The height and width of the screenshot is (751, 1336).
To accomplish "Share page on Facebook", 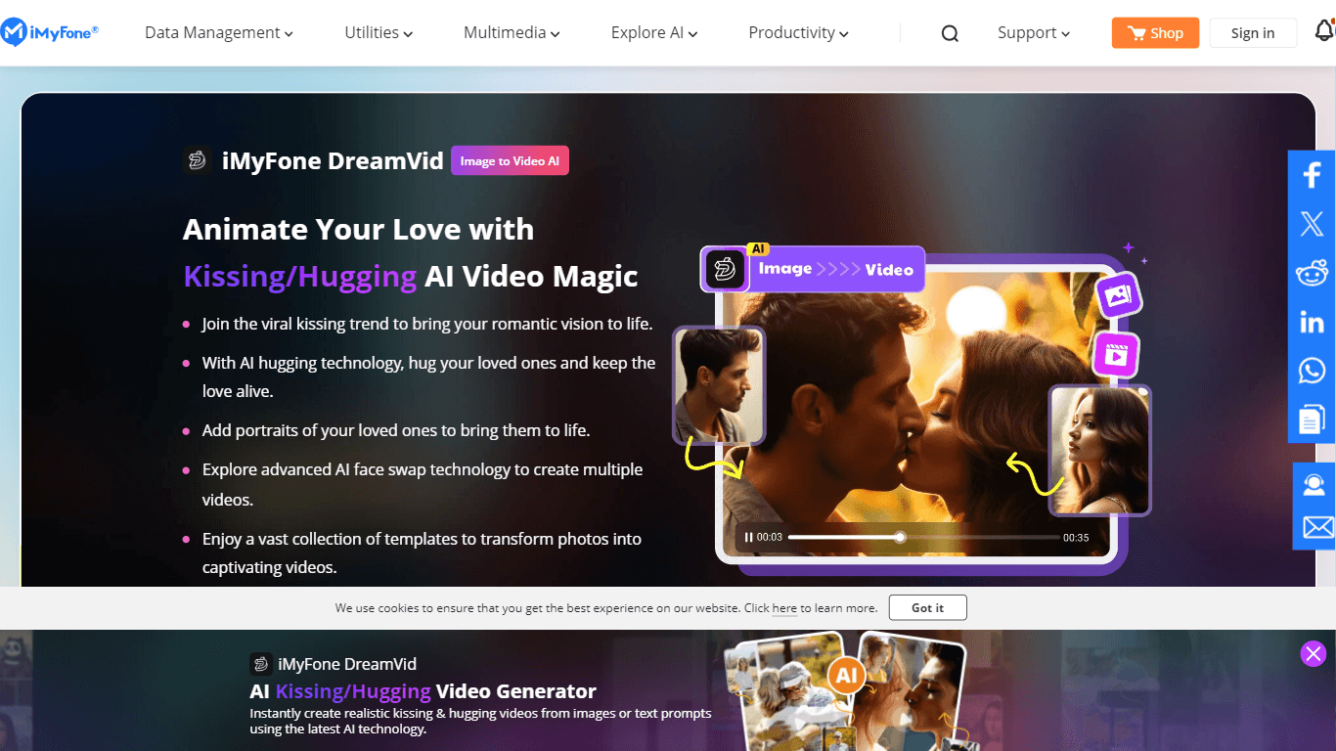I will click(1312, 175).
